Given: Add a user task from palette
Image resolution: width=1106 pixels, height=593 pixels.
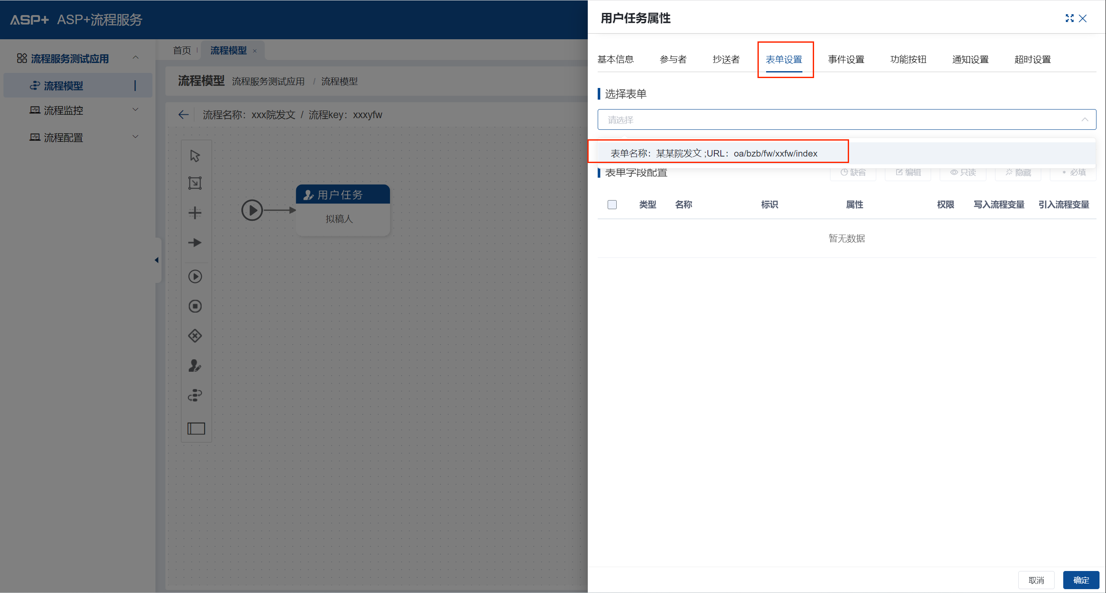Looking at the screenshot, I should tap(195, 366).
